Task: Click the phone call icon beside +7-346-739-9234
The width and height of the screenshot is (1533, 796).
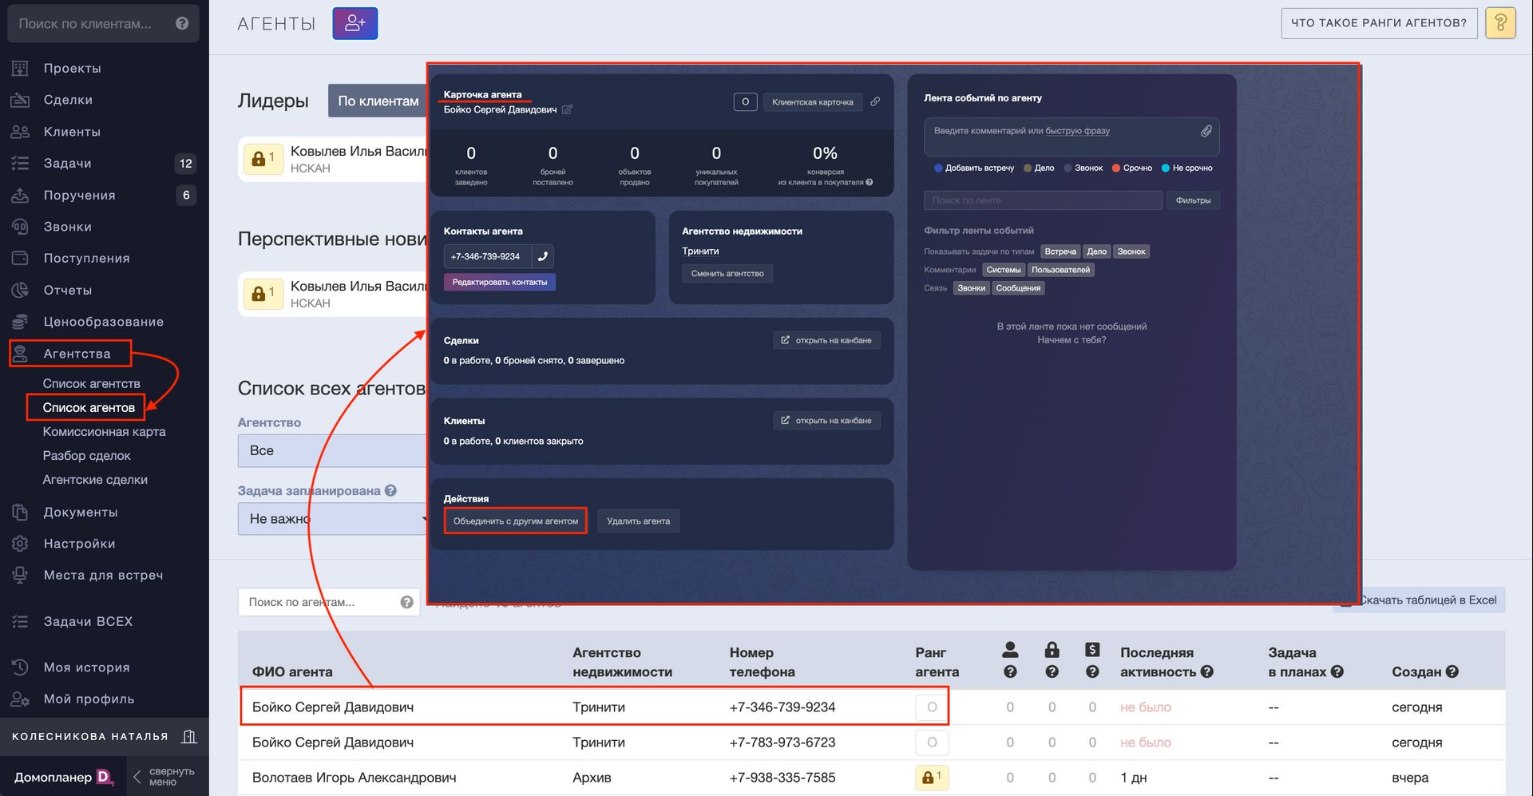Action: pos(543,256)
